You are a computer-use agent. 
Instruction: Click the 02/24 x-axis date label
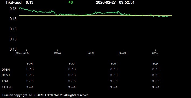pos(57,53)
